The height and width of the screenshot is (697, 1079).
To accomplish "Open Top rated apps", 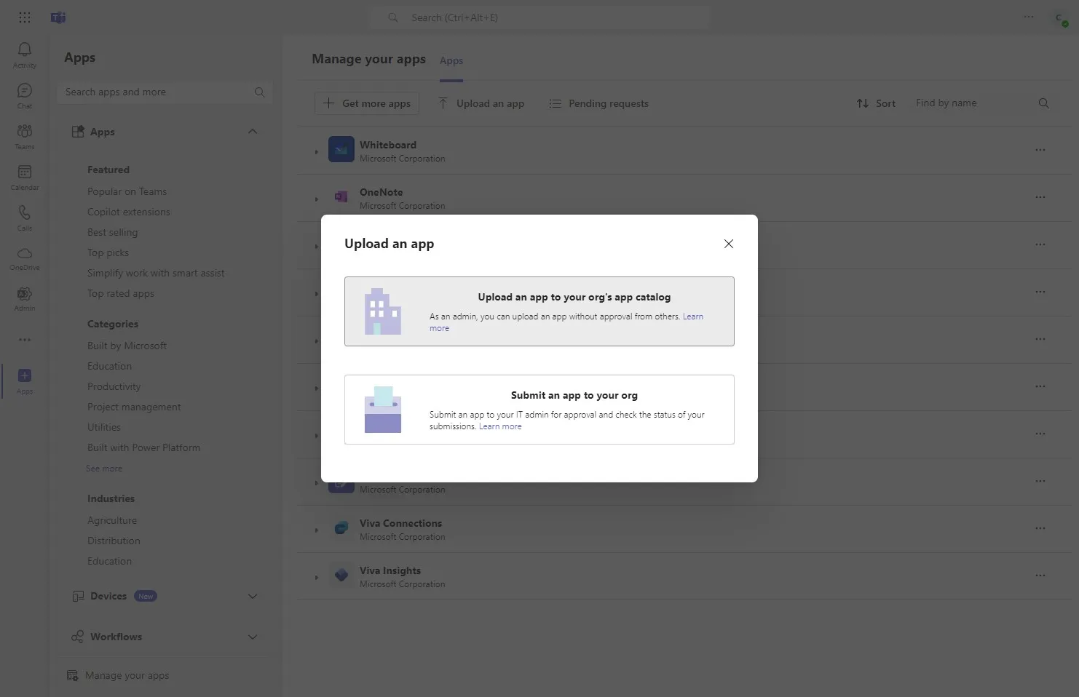I will 121,293.
